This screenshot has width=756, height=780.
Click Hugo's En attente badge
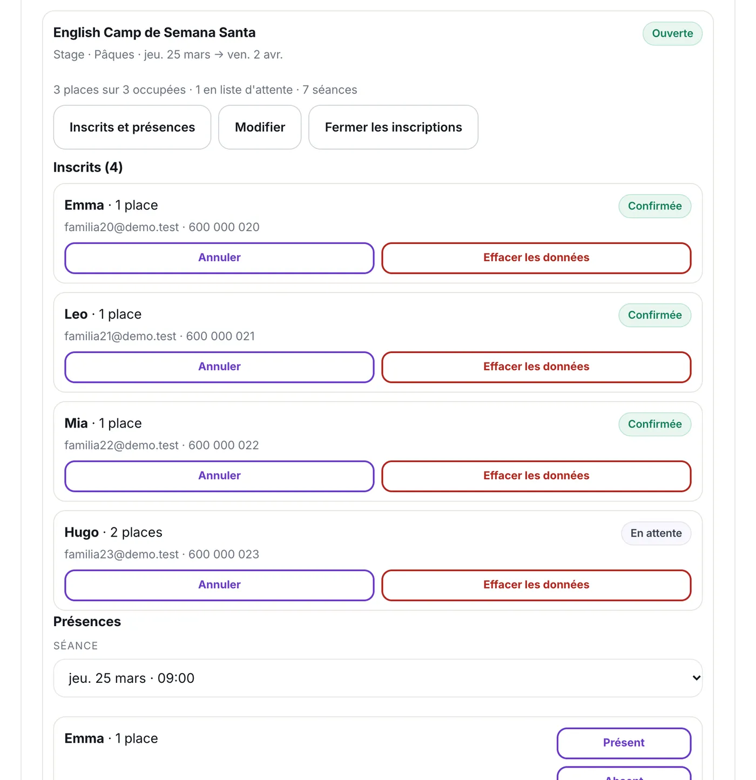click(656, 533)
